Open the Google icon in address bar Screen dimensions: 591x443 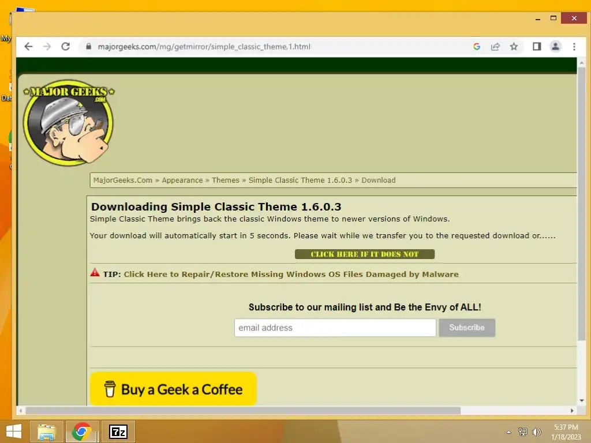tap(477, 46)
